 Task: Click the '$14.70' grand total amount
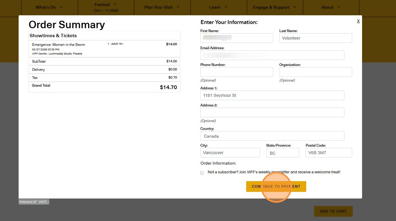point(168,88)
